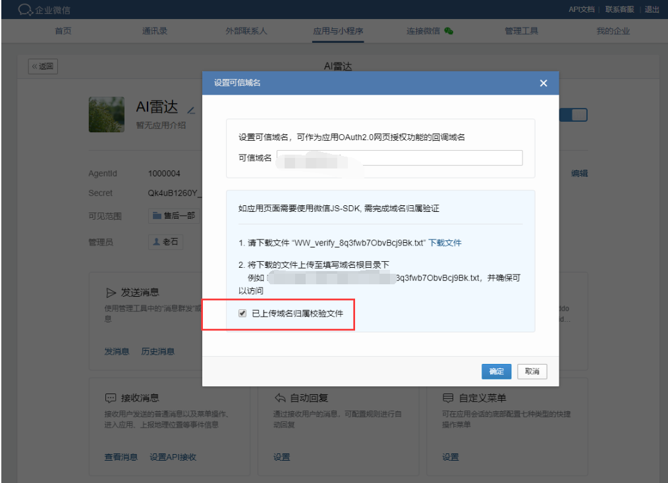Click the pencil icon beside AI雷达
Viewport: 668px width, 483px height.
point(191,110)
